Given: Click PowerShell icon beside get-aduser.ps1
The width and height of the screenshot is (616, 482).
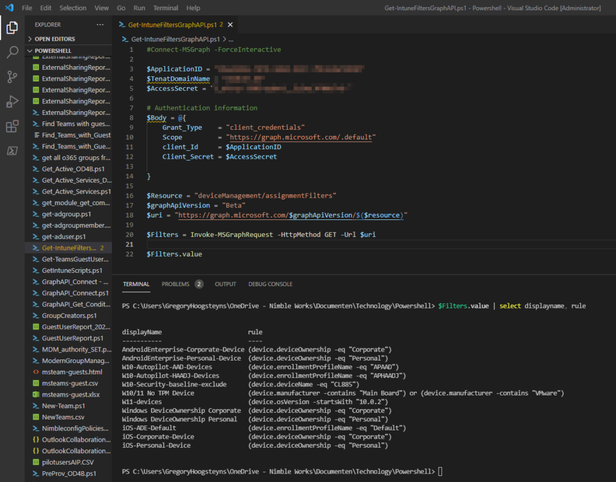Looking at the screenshot, I should click(x=35, y=236).
